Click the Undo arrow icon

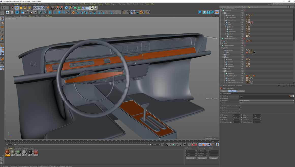click(x=3, y=8)
